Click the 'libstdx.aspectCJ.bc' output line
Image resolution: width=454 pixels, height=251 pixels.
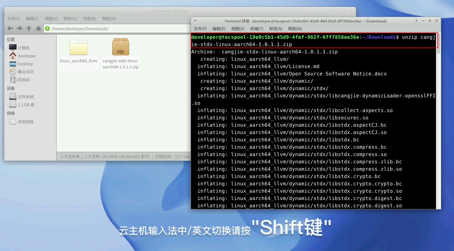(292, 125)
